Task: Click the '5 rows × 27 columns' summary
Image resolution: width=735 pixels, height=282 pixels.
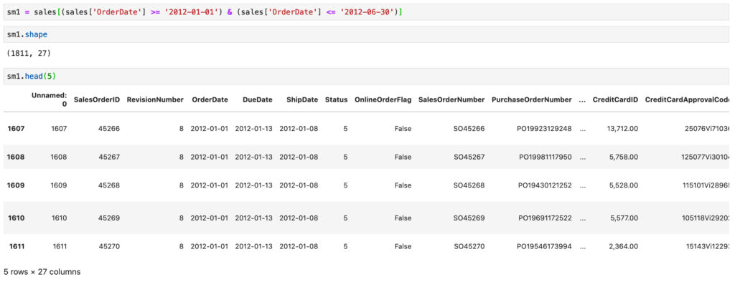Action: (x=42, y=271)
